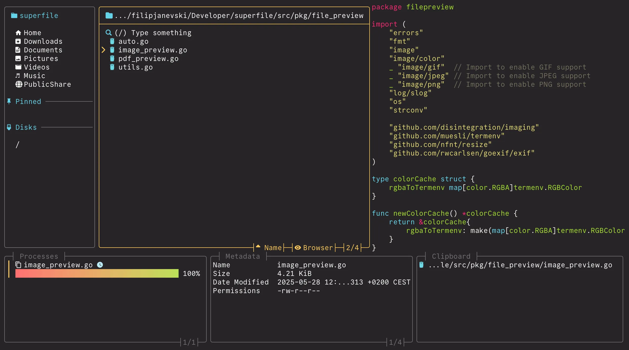
Task: Select the Videos clapperboard icon
Action: pyautogui.click(x=18, y=67)
